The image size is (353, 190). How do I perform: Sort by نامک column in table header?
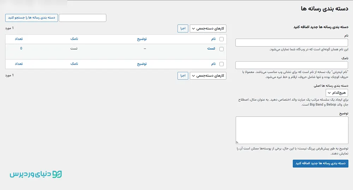74,39
